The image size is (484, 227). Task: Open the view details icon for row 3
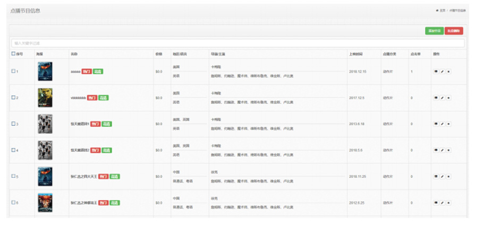click(x=436, y=124)
